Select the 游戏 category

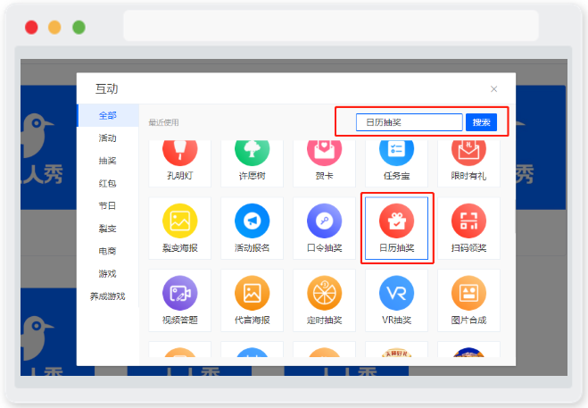click(108, 273)
